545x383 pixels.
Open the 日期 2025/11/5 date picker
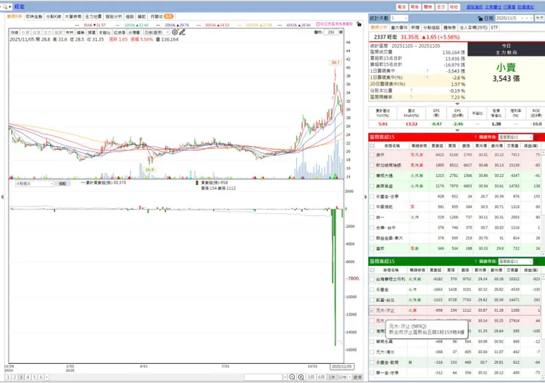(514, 18)
